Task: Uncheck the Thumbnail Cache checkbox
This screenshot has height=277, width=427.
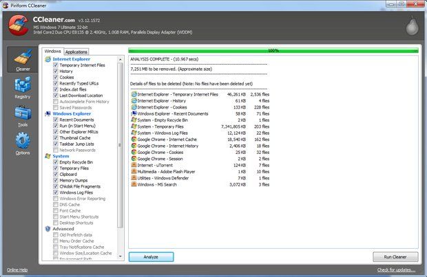Action: click(x=56, y=138)
